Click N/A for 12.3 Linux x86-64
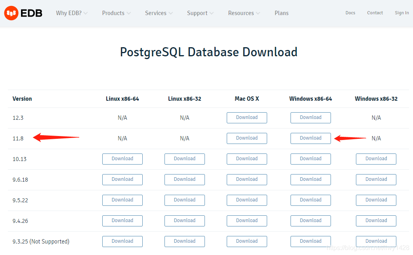Image resolution: width=413 pixels, height=255 pixels. point(122,118)
